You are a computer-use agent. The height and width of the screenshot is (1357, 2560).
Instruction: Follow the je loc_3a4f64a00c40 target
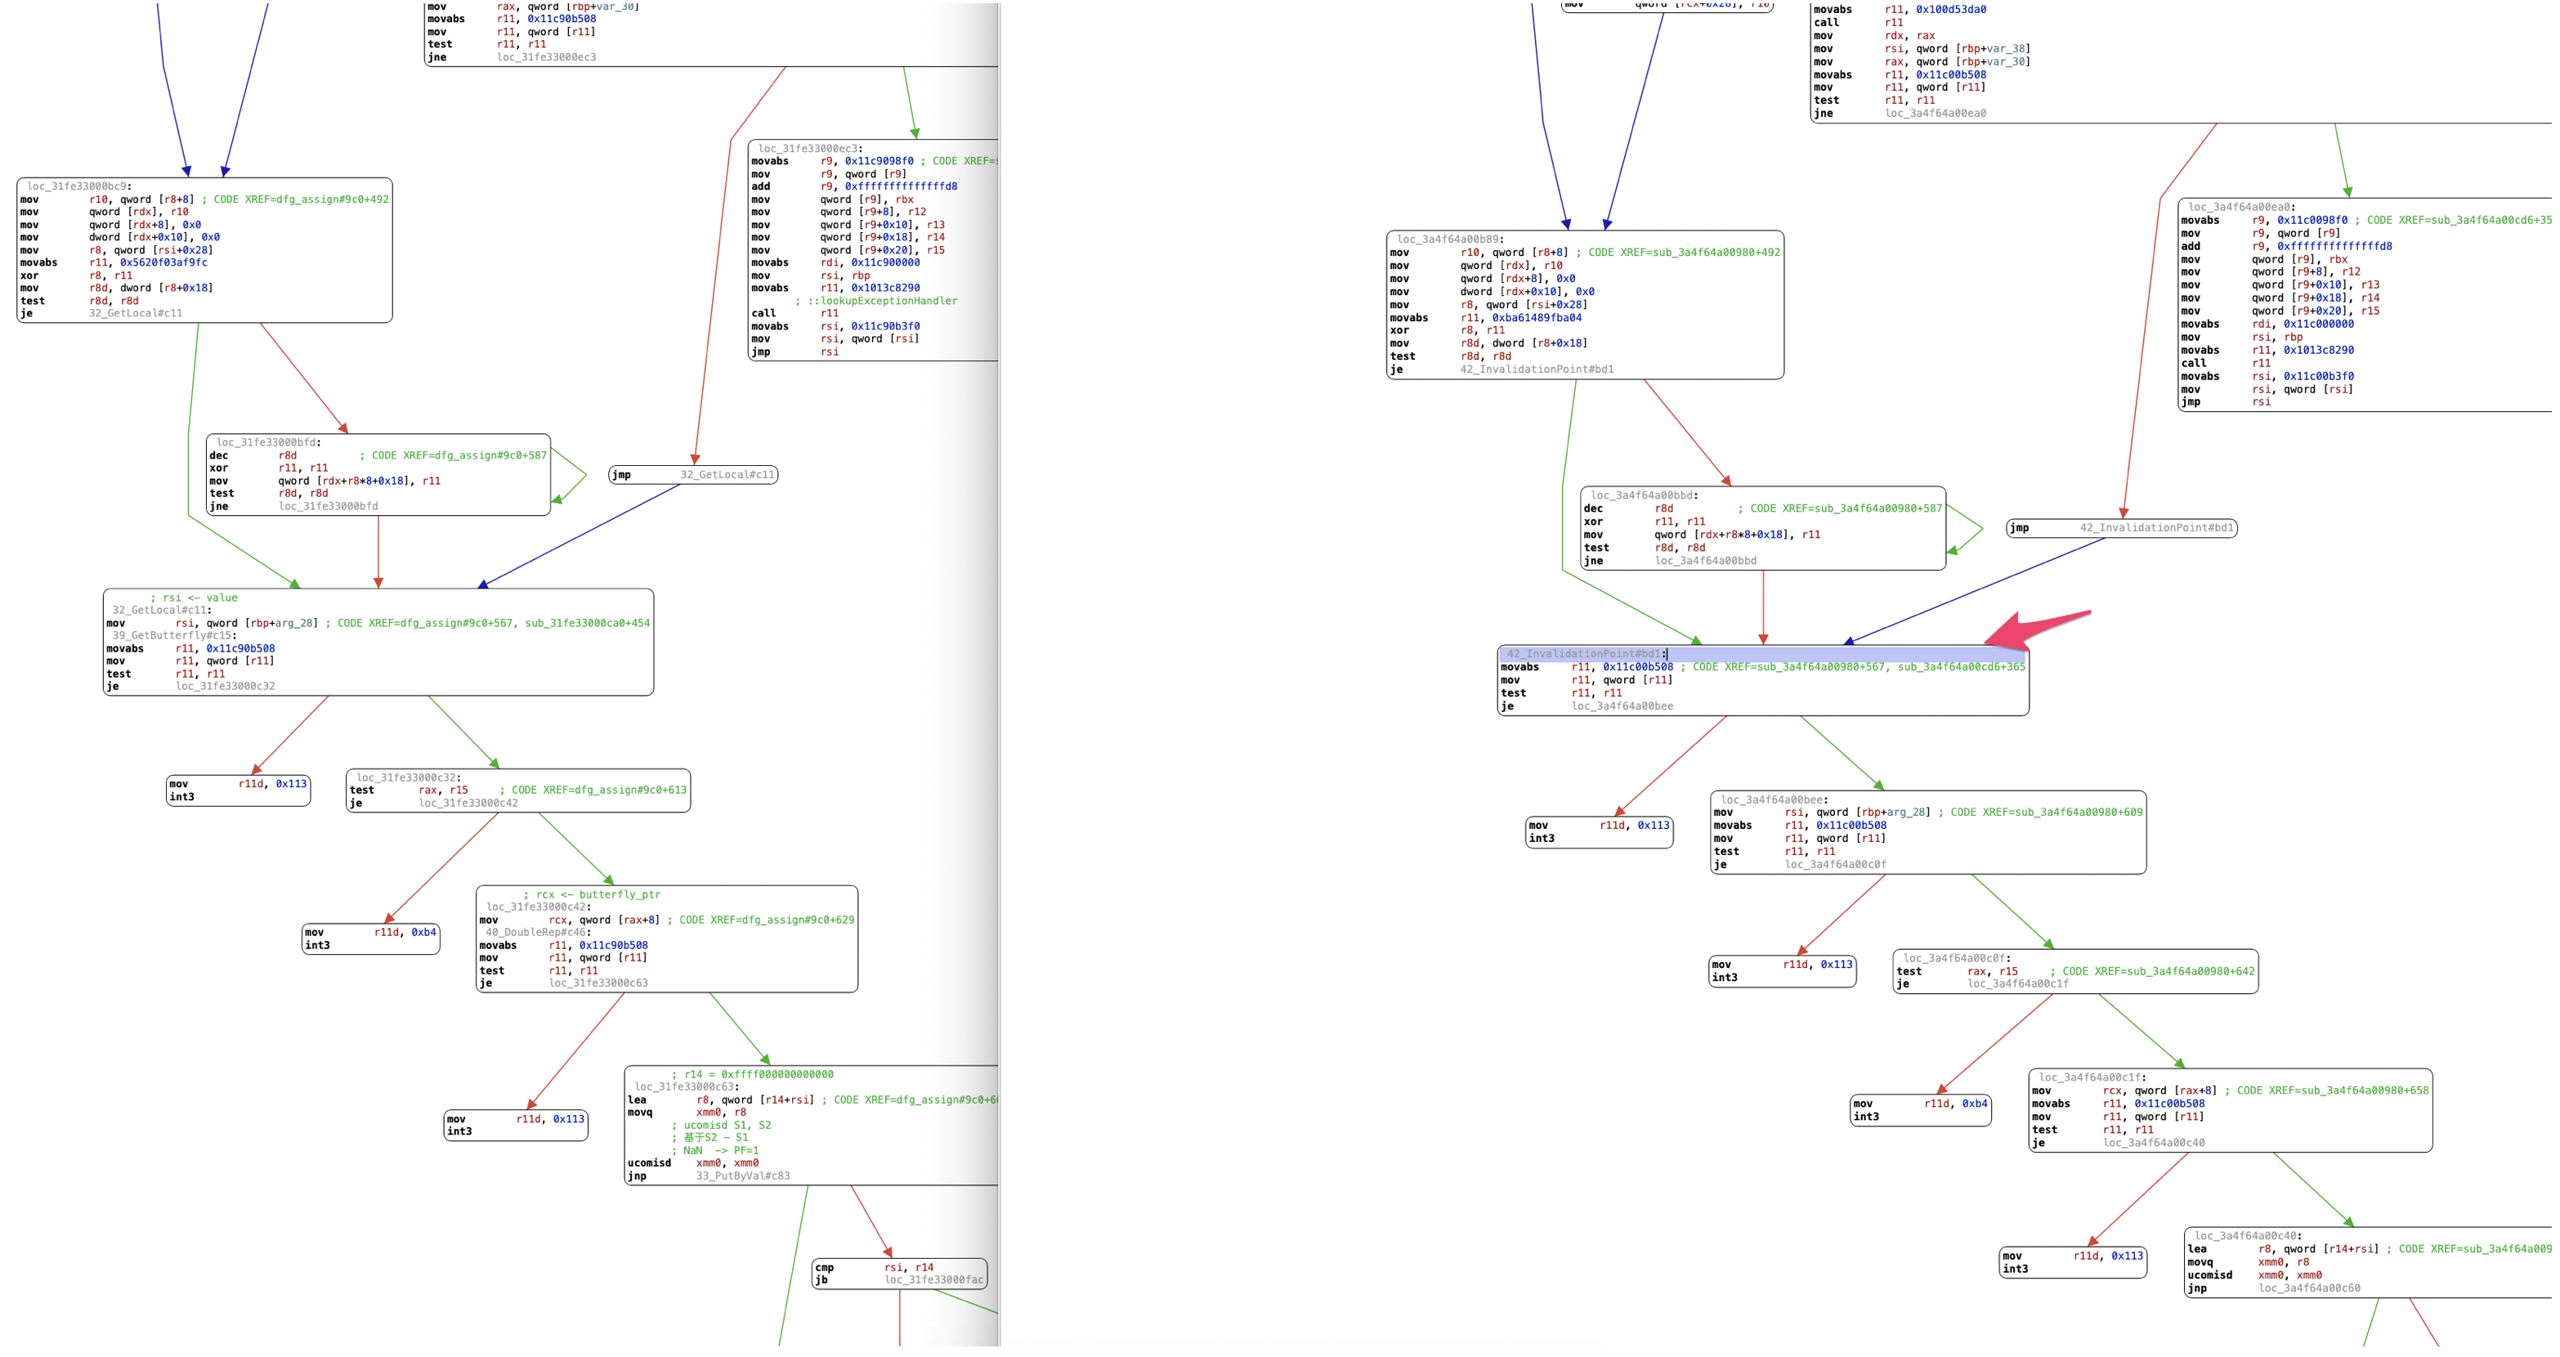click(x=2154, y=1144)
